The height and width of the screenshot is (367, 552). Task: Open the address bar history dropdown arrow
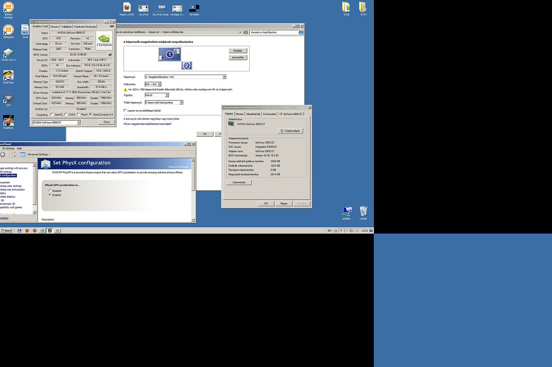(240, 32)
